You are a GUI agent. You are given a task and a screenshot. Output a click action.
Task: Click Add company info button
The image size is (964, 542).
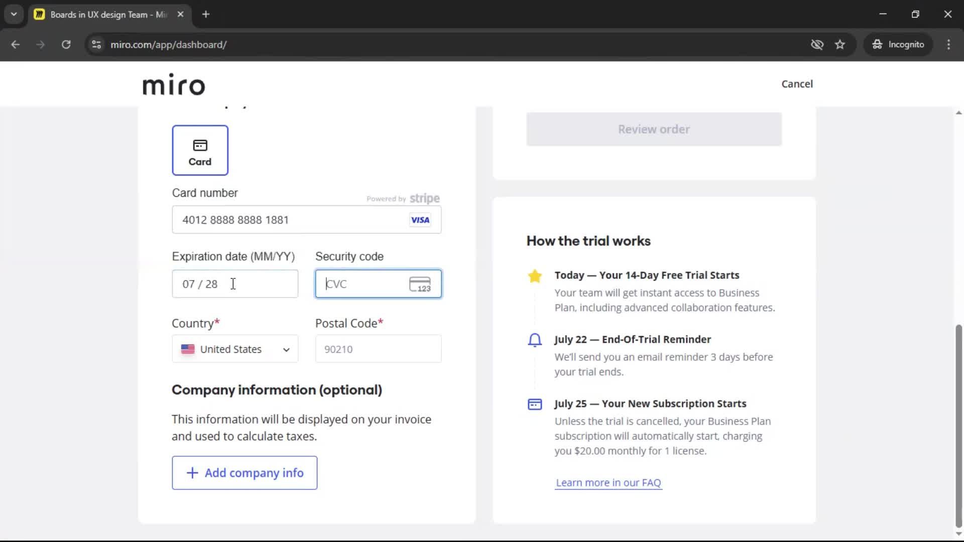[x=245, y=473]
